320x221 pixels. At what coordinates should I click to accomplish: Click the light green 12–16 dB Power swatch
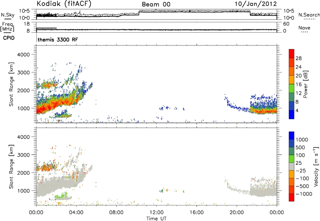pos(292,89)
